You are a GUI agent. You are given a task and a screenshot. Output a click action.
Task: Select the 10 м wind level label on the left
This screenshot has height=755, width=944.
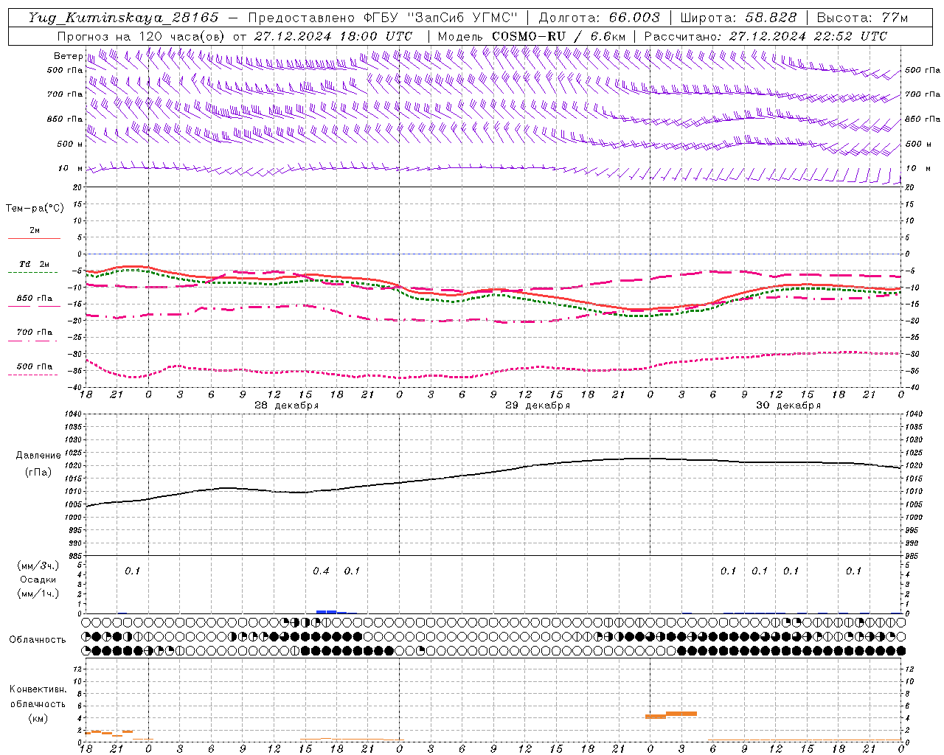tap(71, 168)
